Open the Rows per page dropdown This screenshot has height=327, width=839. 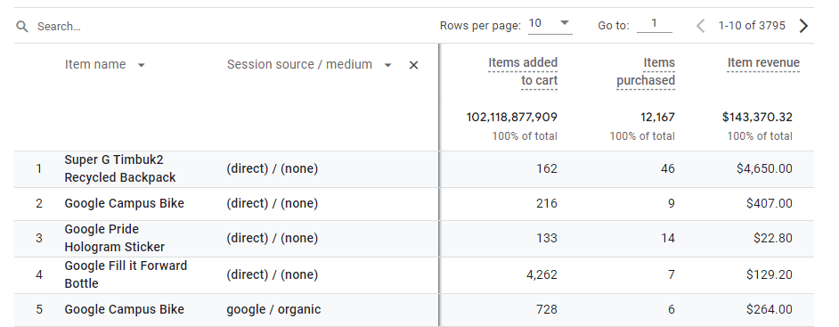[x=550, y=23]
